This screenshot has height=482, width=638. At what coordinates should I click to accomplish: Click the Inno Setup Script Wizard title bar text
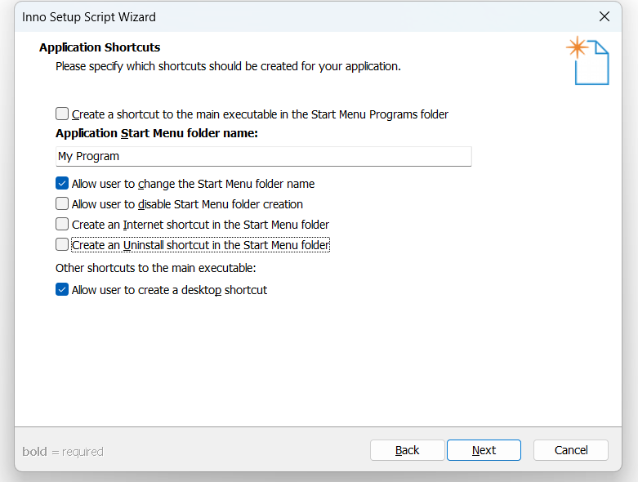point(89,17)
